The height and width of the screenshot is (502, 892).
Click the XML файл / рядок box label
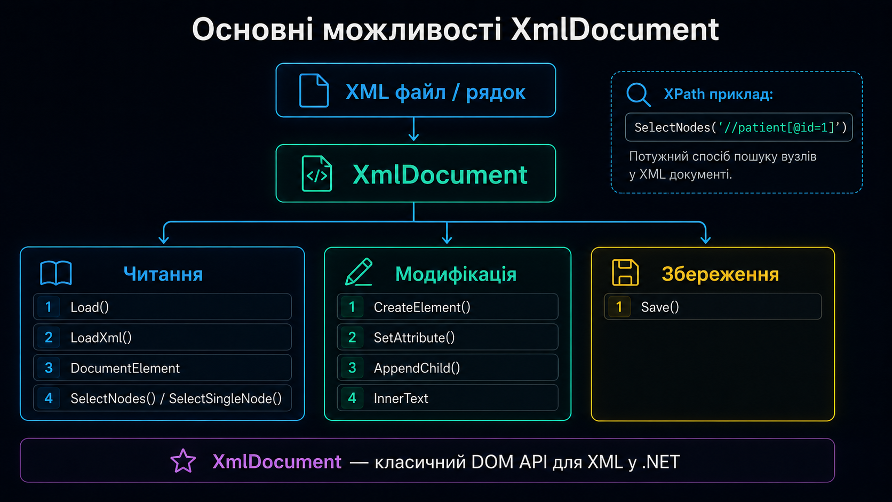pos(435,92)
